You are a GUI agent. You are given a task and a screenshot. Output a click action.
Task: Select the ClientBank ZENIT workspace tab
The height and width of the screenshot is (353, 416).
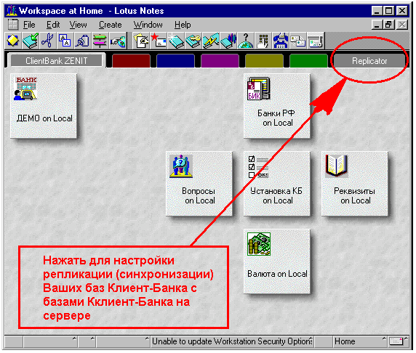pos(56,61)
